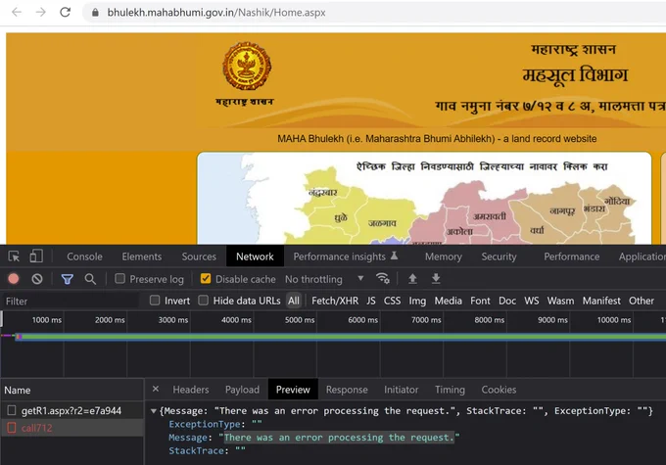Open the Security tab
The width and height of the screenshot is (666, 465).
point(499,256)
